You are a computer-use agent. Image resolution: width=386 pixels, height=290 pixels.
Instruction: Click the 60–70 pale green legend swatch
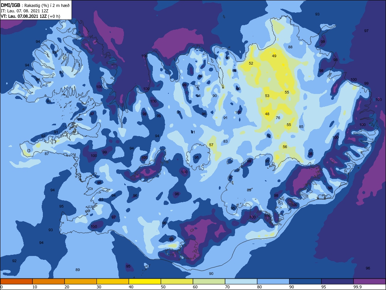click(209, 281)
